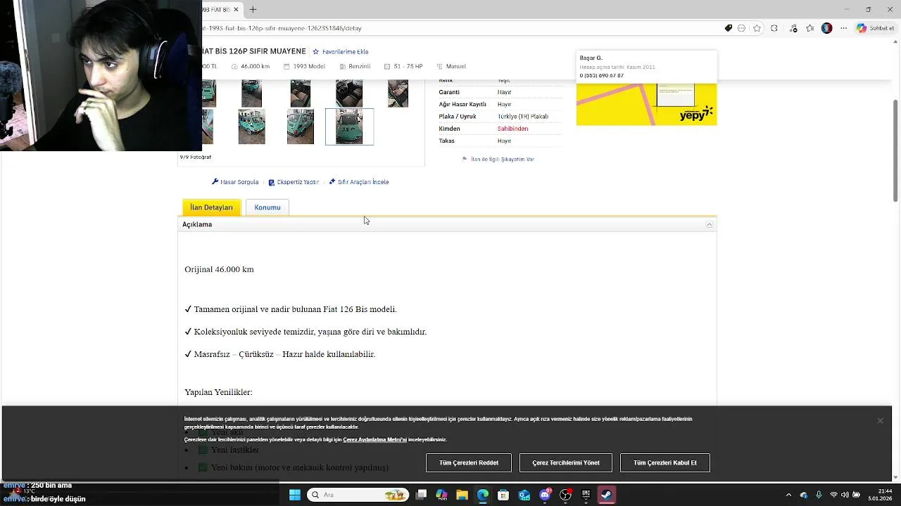Click the 51 - 75 HP spec

403,67
